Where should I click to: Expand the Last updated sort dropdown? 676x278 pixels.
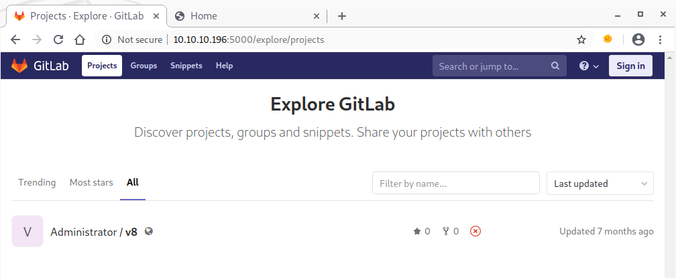600,184
